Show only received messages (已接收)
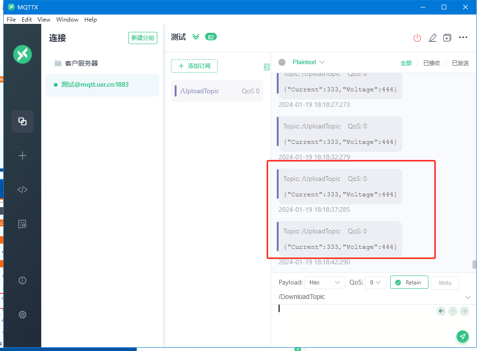480x351 pixels. [431, 63]
